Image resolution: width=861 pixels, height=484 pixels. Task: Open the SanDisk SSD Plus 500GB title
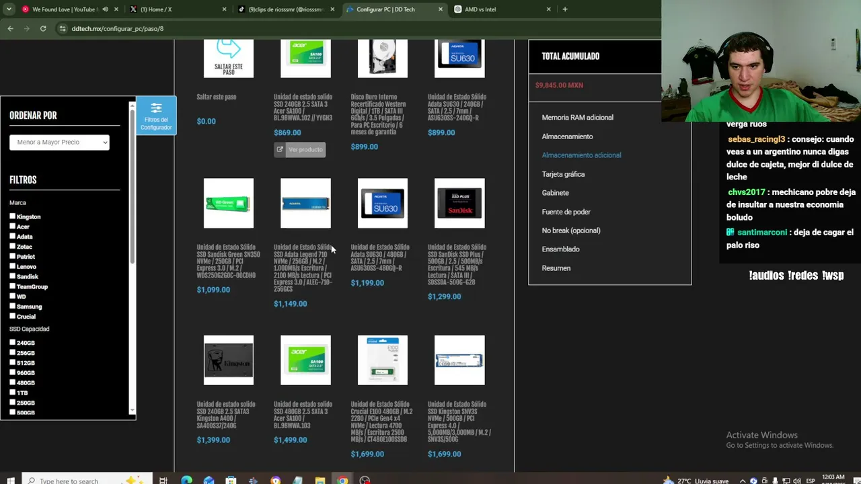(x=457, y=265)
